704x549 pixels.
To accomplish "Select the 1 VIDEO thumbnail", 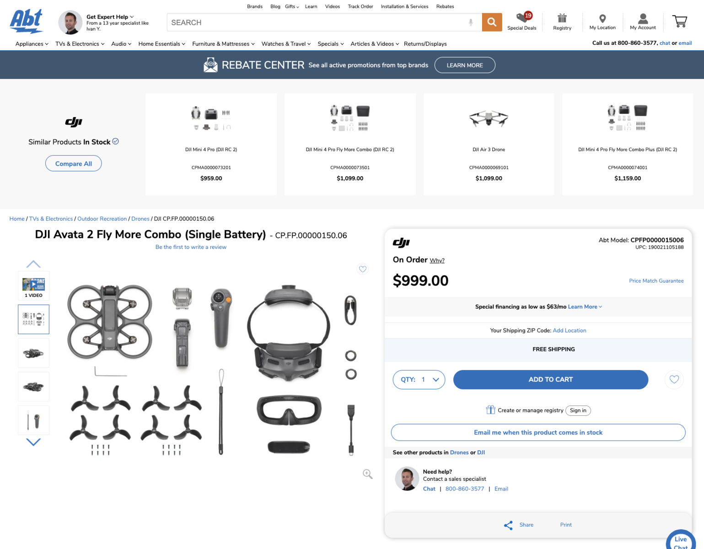I will coord(33,286).
